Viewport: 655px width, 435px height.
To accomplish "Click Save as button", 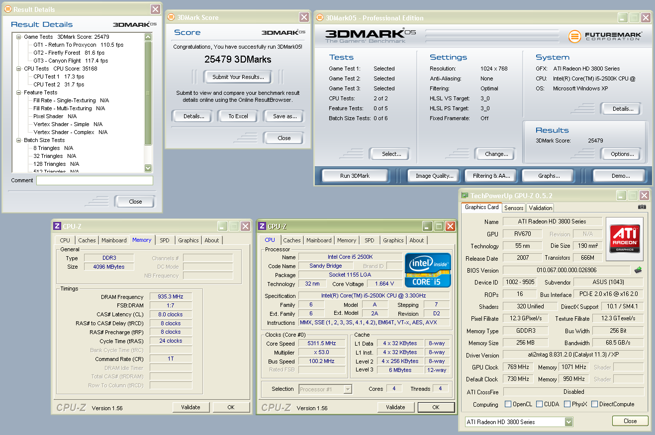I will click(x=283, y=116).
